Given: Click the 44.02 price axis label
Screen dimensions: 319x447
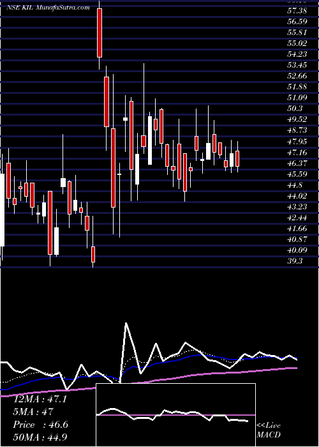Looking at the screenshot, I should (x=297, y=196).
